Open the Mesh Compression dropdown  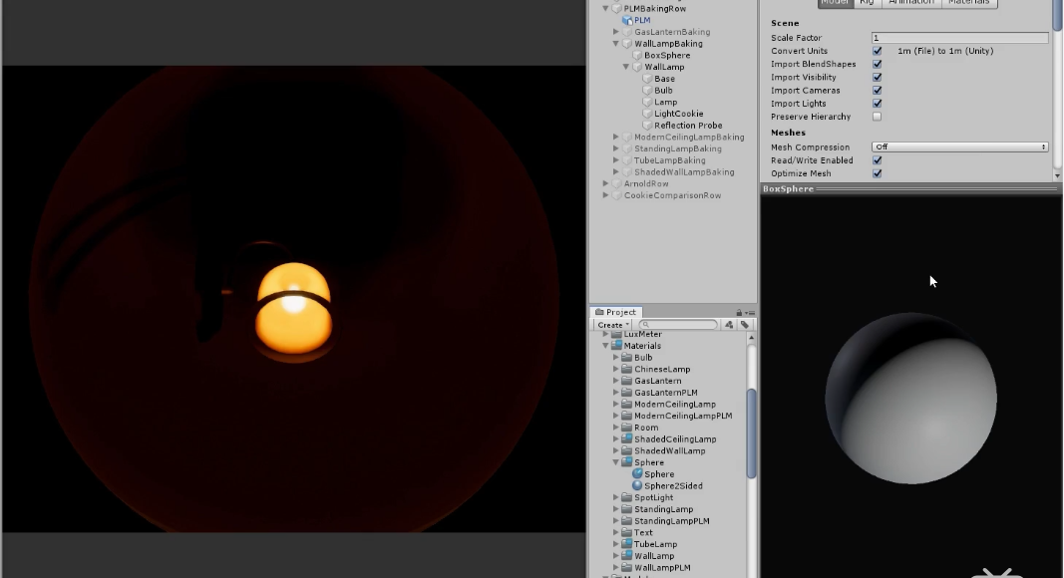point(959,146)
